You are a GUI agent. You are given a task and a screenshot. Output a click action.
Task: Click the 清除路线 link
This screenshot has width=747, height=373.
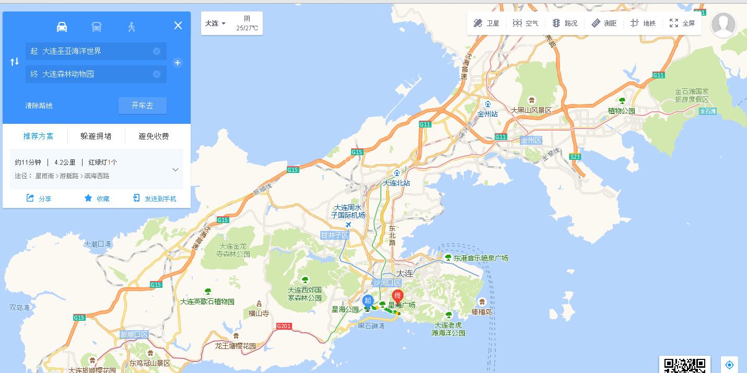[x=39, y=106]
